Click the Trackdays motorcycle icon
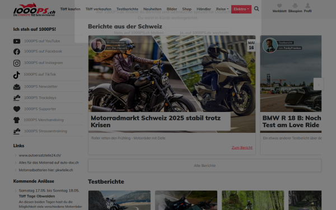 coord(17,97)
